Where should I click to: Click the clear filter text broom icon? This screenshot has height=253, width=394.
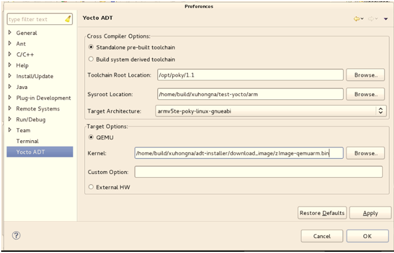68,19
